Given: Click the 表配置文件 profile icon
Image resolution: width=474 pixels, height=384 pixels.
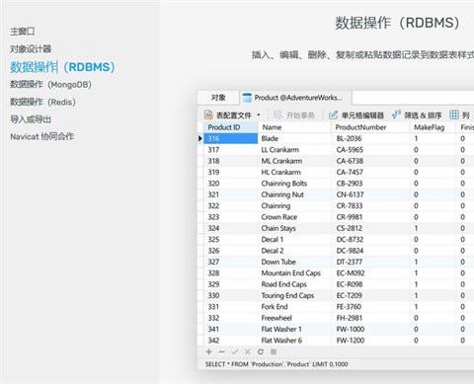Looking at the screenshot, I should 208,115.
